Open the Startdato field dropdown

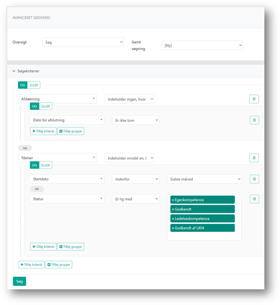67,179
